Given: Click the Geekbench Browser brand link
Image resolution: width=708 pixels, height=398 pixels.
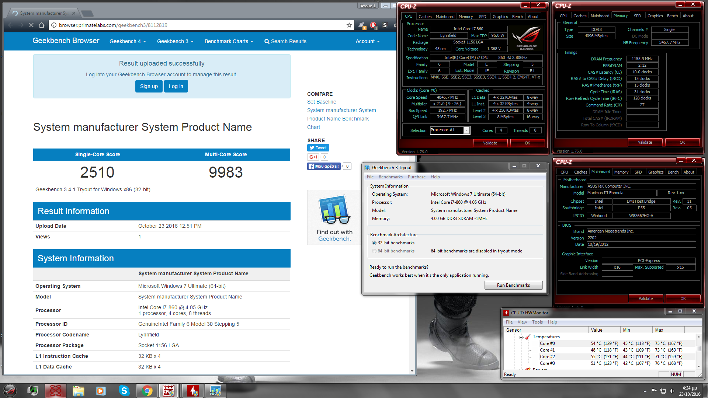Looking at the screenshot, I should click(x=66, y=41).
